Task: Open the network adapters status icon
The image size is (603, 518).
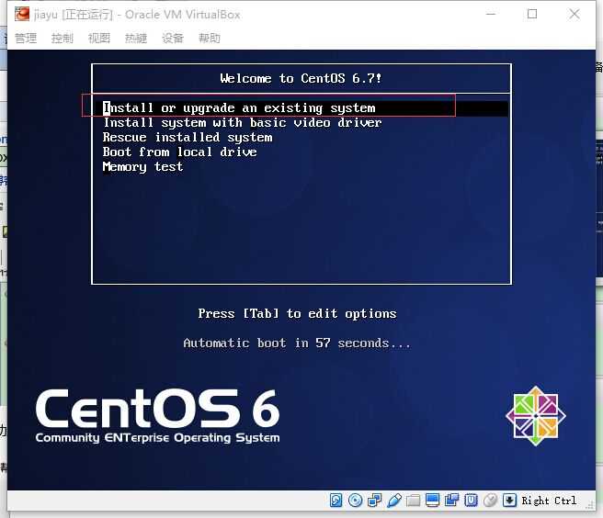Action: tap(374, 501)
